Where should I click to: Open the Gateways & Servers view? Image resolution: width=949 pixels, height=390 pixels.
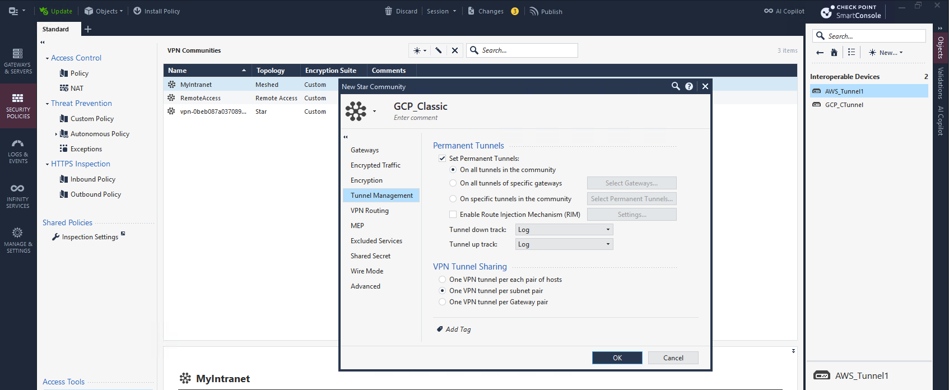coord(18,61)
